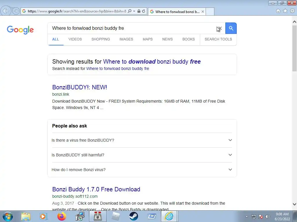This screenshot has height=222, width=297.
Task: Open the 'BonziBUDDY!: NEW!' result
Action: point(79,87)
